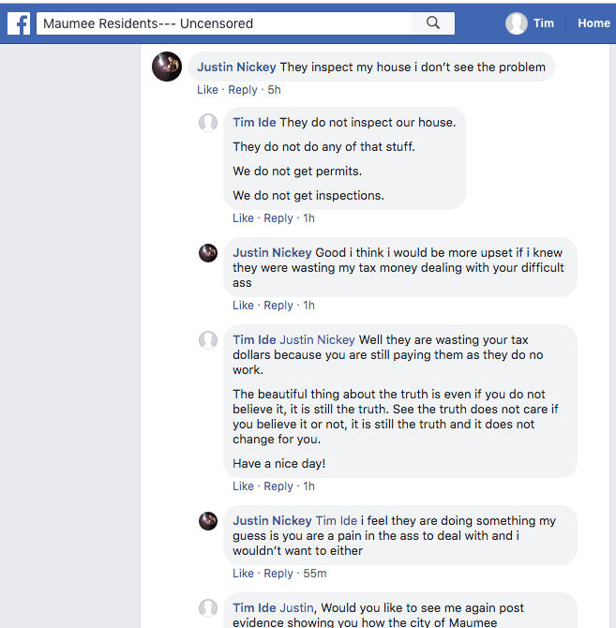
Task: Click the '5h' timestamp on first comment
Action: pyautogui.click(x=274, y=90)
